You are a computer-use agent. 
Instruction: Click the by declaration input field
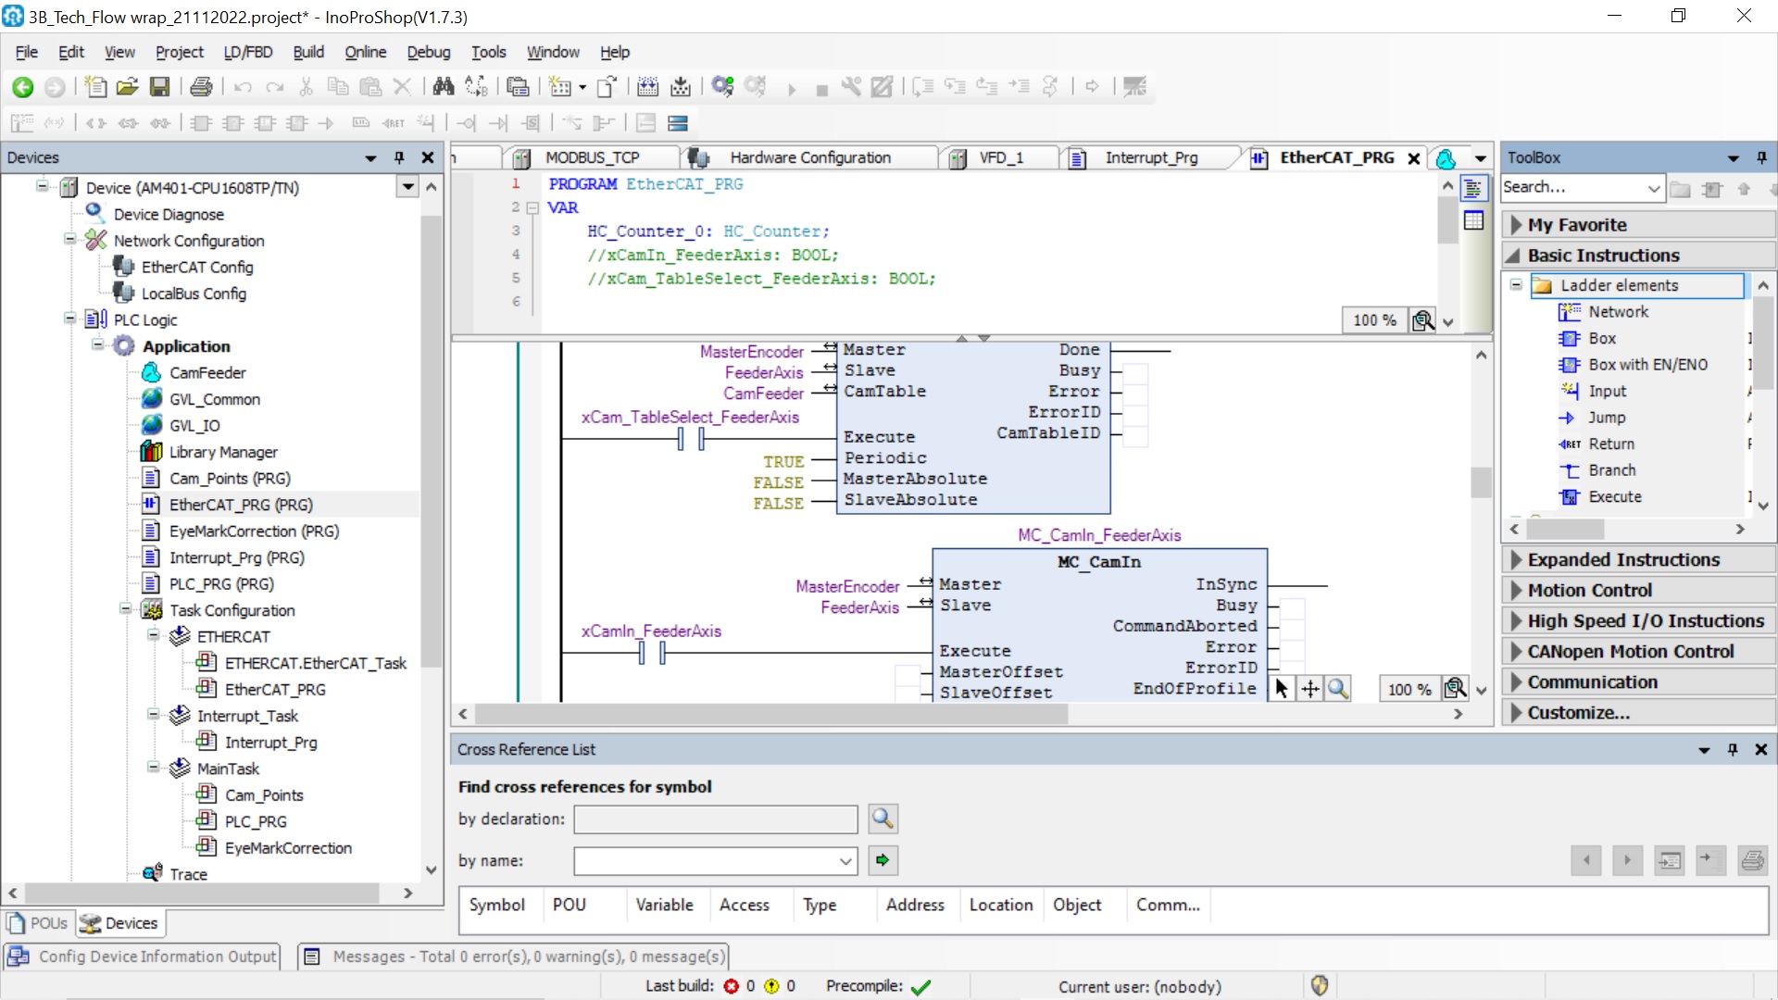pyautogui.click(x=715, y=819)
